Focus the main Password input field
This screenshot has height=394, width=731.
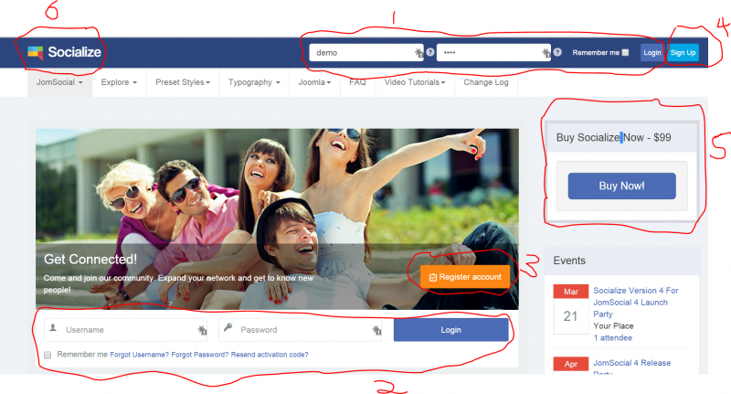click(x=301, y=330)
